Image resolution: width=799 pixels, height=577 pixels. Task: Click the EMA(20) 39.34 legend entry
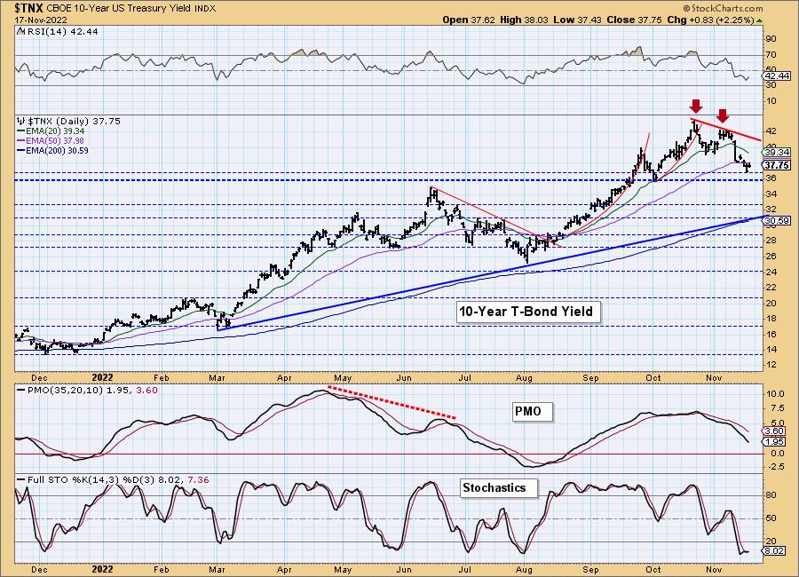(51, 131)
